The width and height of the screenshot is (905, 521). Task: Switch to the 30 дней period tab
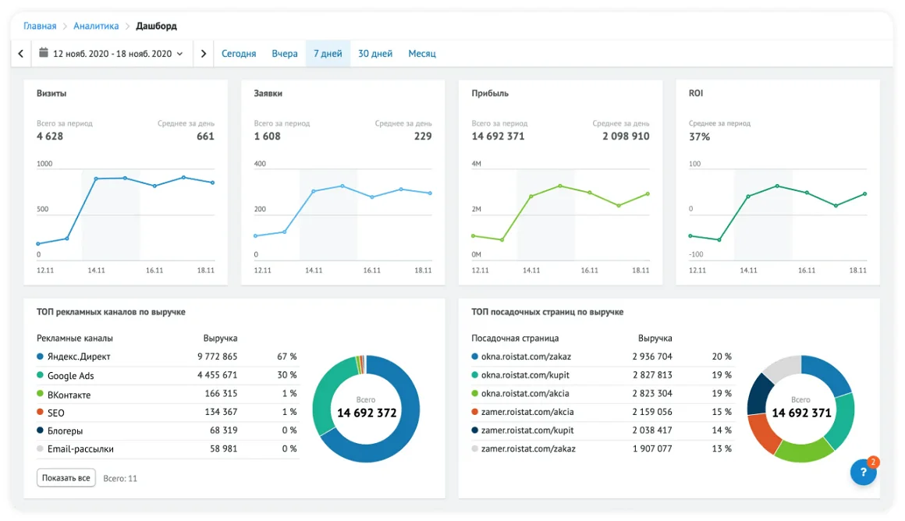click(375, 54)
